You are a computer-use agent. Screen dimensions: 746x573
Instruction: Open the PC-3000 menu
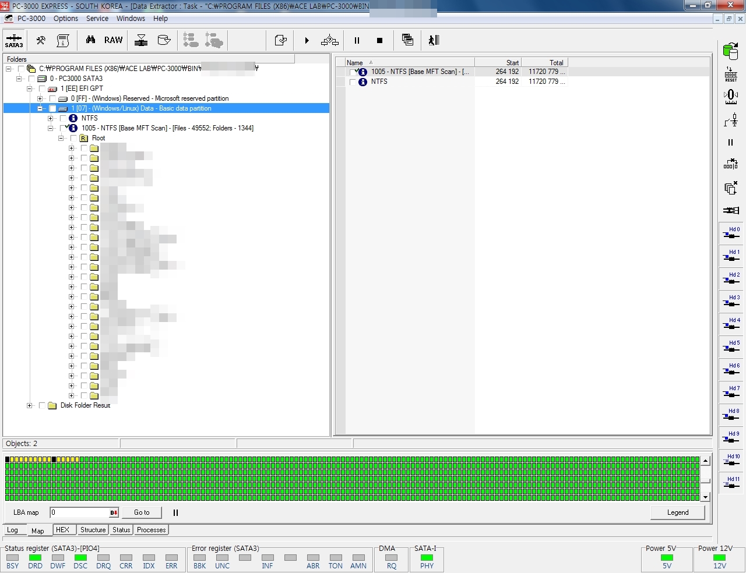pyautogui.click(x=31, y=19)
